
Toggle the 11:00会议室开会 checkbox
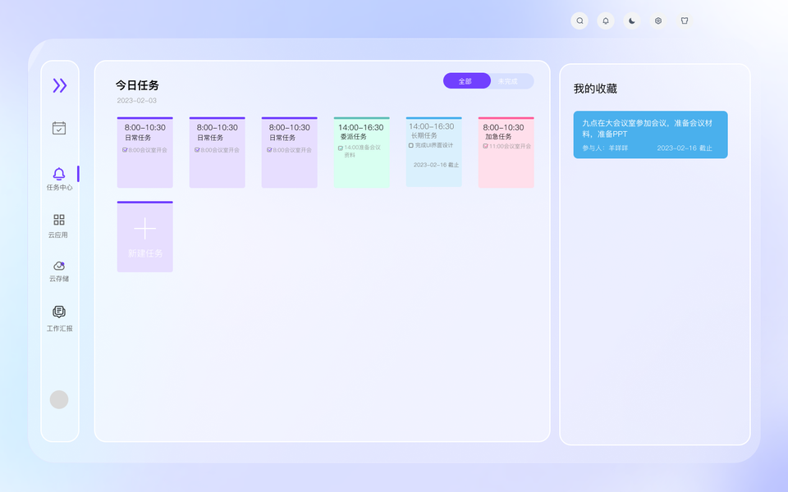(485, 146)
